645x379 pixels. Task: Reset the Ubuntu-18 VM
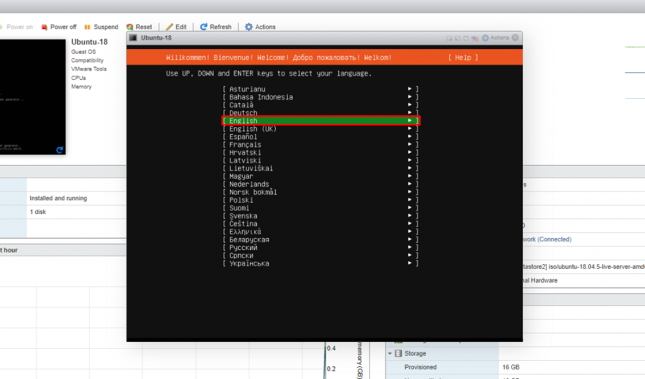(x=139, y=27)
